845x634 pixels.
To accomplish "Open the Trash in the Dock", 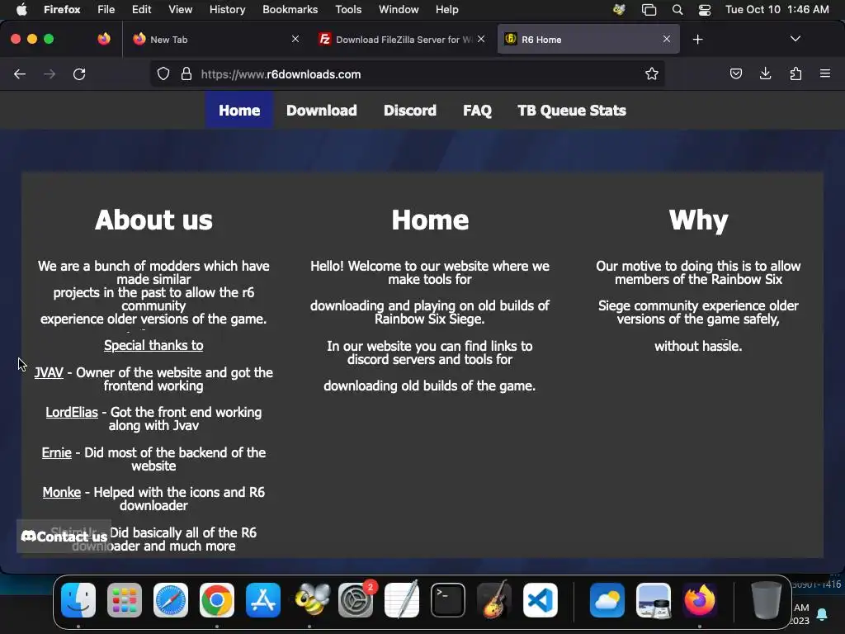I will [x=767, y=600].
